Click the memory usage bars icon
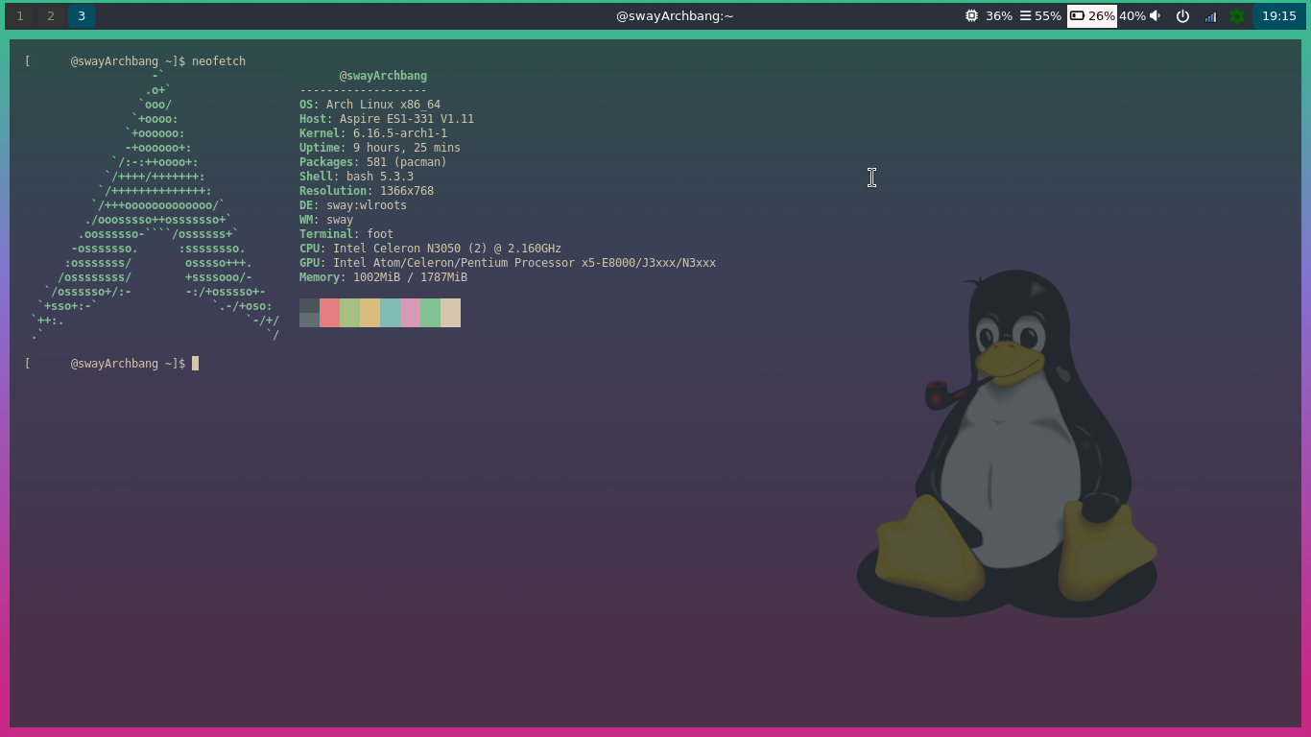1311x737 pixels. 1025,16
